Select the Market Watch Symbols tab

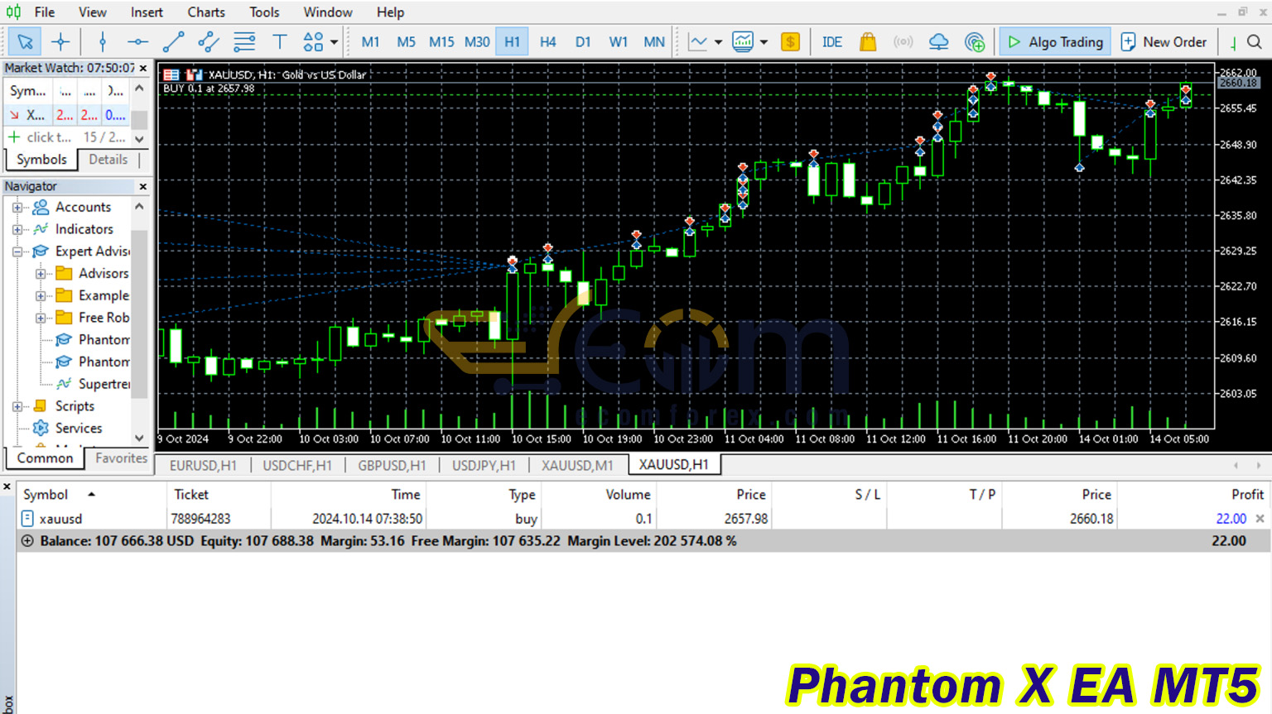click(41, 160)
